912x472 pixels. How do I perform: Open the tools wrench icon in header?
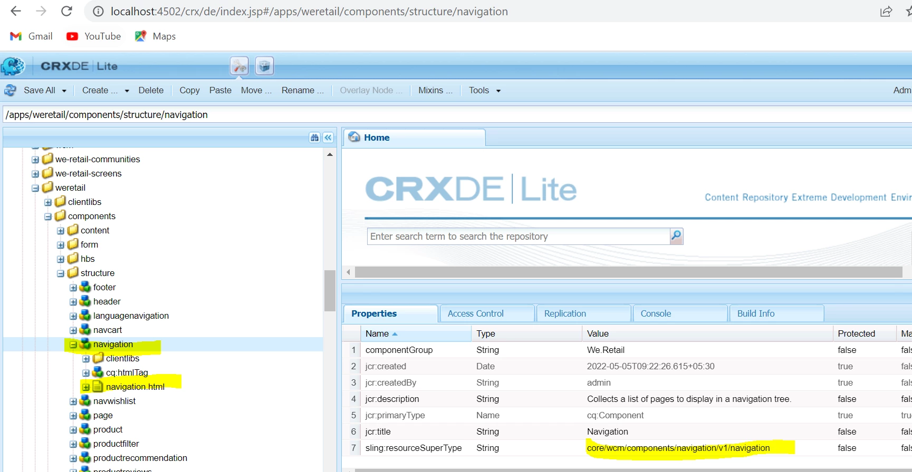click(x=239, y=66)
